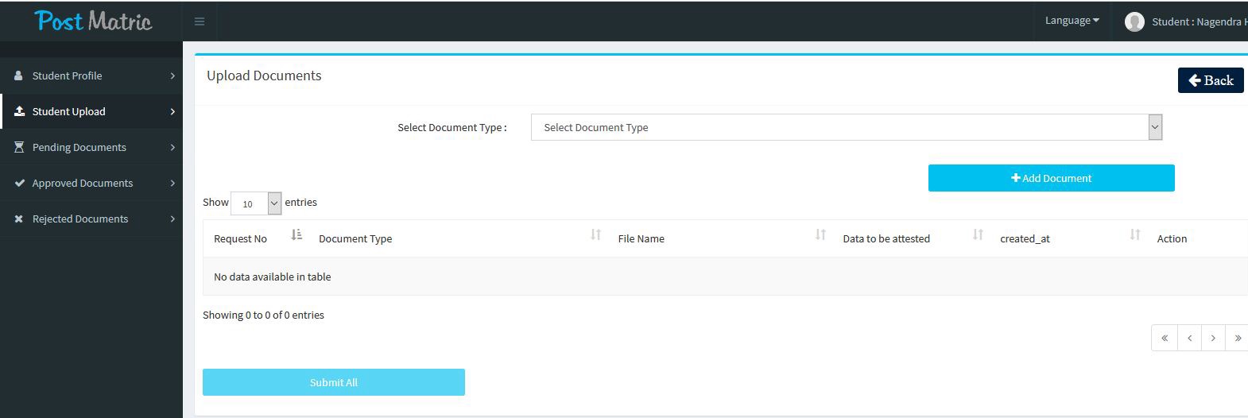This screenshot has width=1248, height=418.
Task: Go to previous page of table
Action: 1190,338
